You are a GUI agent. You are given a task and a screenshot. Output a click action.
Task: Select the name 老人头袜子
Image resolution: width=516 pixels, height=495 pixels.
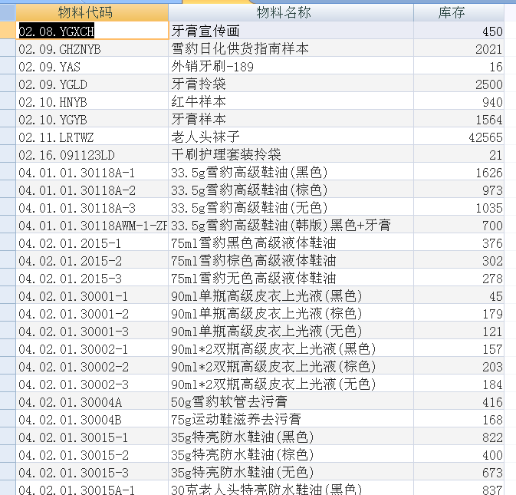(291, 137)
